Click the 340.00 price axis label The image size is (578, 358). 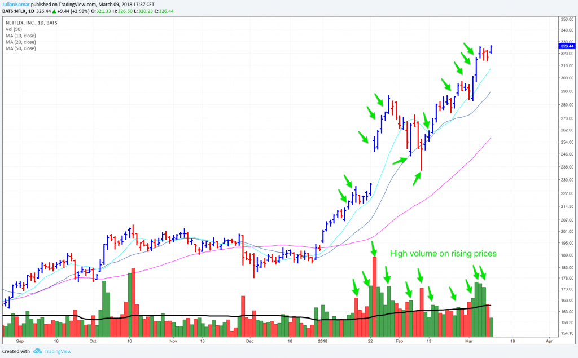pyautogui.click(x=567, y=30)
